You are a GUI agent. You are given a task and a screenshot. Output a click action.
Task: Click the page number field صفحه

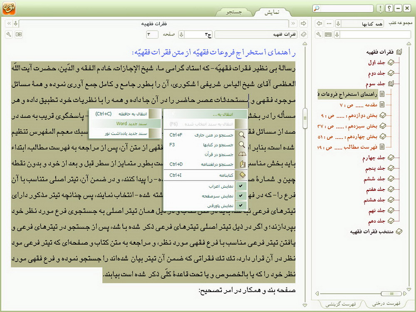[152, 35]
